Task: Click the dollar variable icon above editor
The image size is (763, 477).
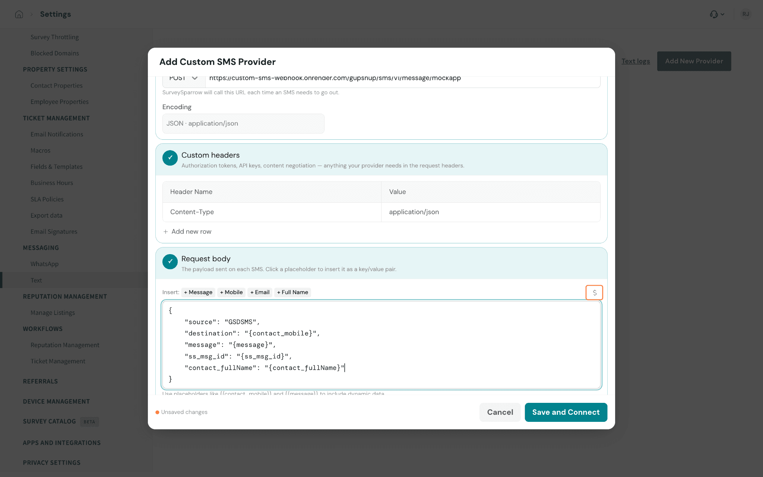Action: pyautogui.click(x=594, y=293)
